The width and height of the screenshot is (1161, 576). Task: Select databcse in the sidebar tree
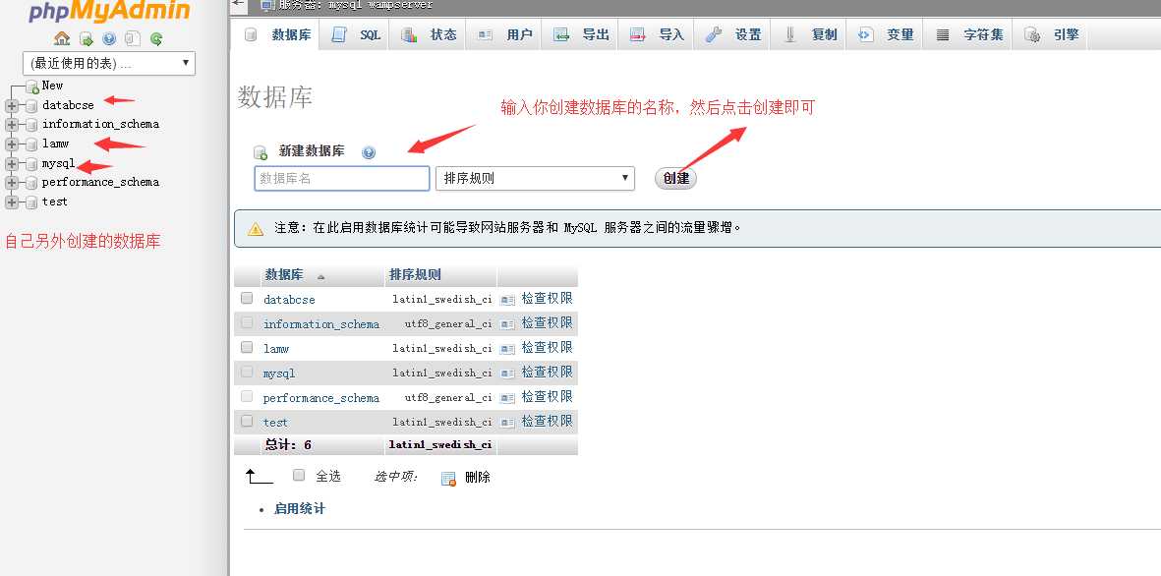coord(68,105)
